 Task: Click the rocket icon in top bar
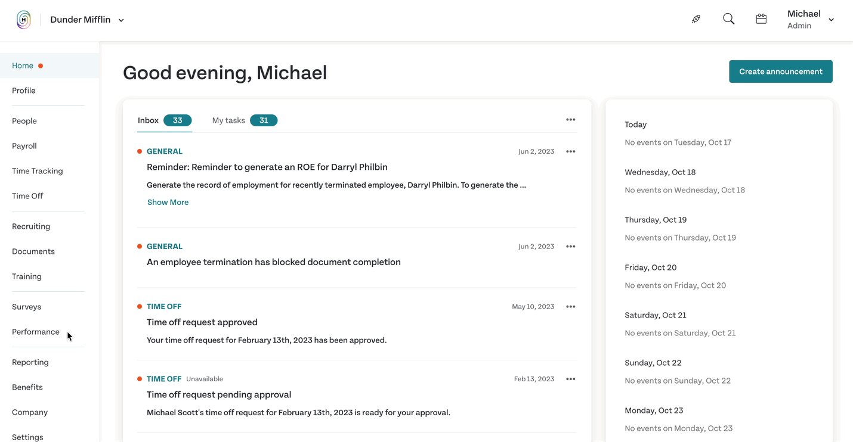pyautogui.click(x=696, y=19)
